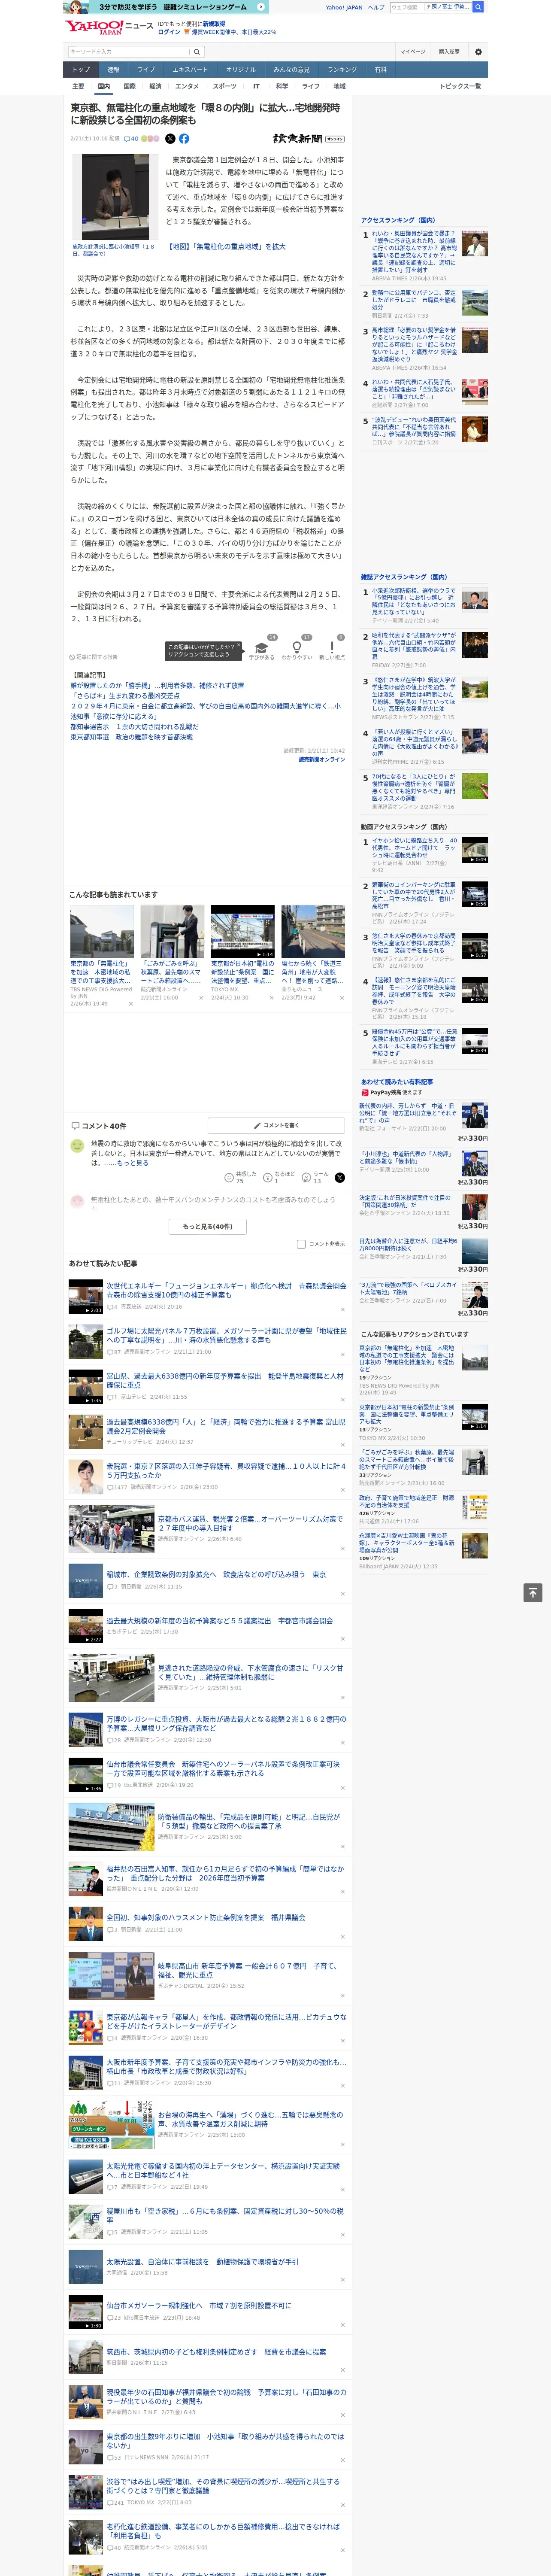Toggle コメント非表示 checkbox

click(x=301, y=1244)
